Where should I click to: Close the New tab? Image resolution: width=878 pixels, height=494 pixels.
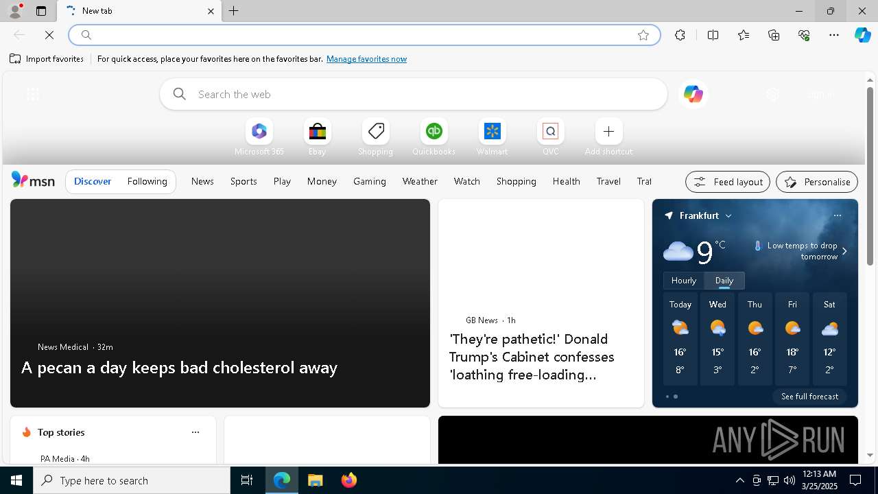pos(211,11)
